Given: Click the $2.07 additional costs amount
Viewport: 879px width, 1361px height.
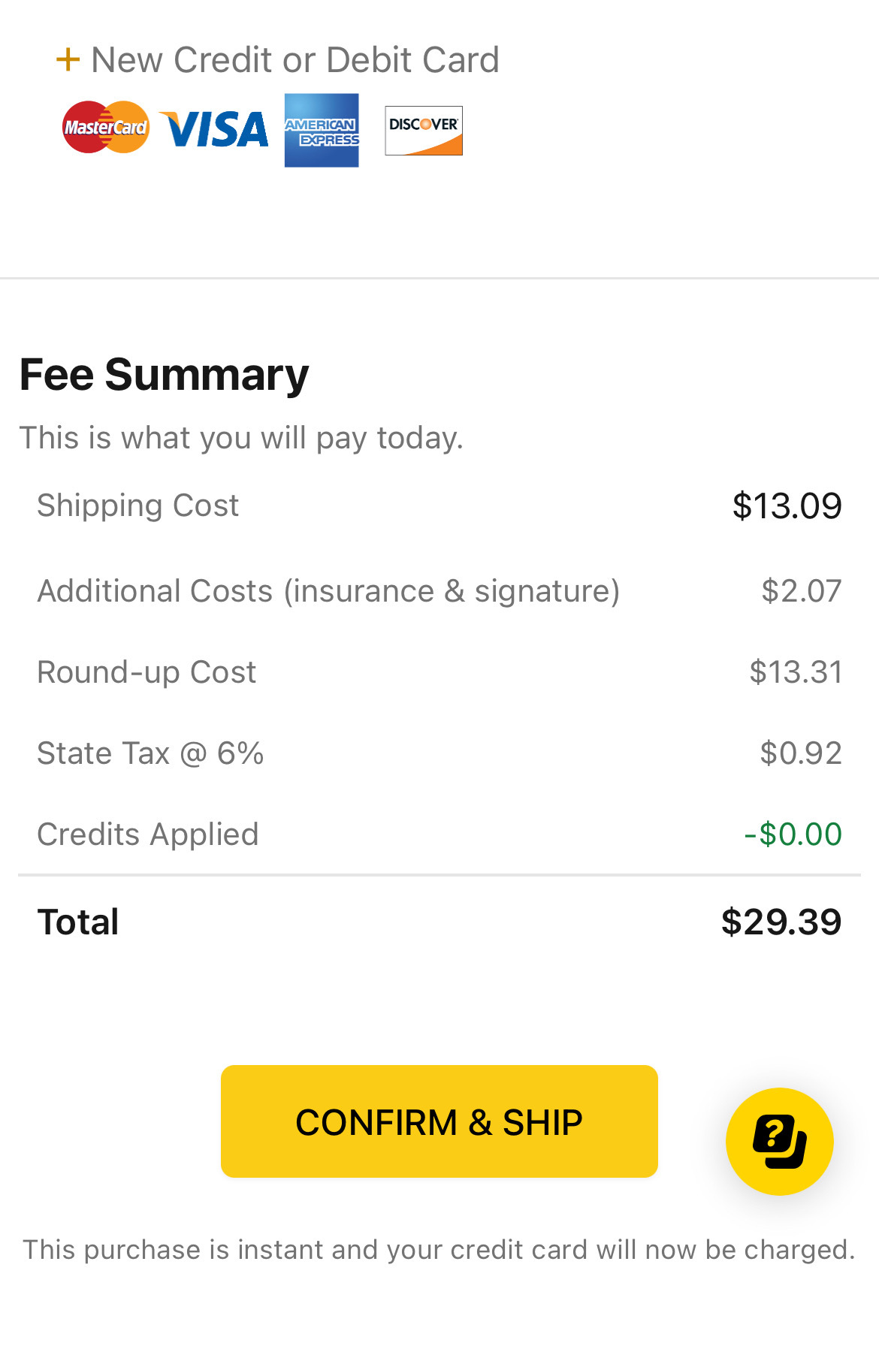Looking at the screenshot, I should tap(801, 591).
